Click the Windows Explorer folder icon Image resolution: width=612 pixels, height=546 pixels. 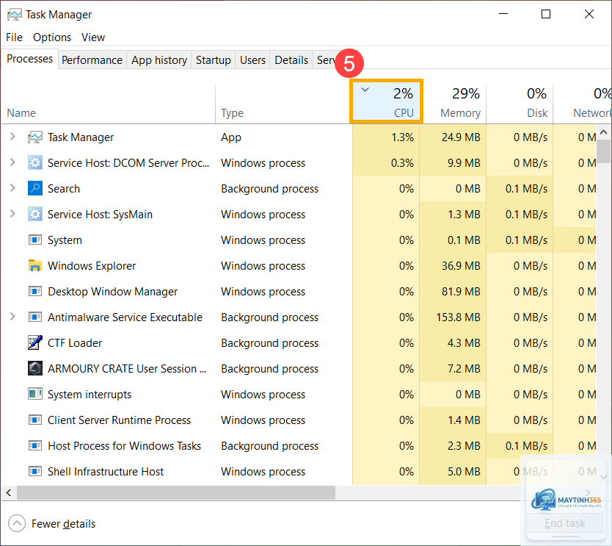point(35,265)
